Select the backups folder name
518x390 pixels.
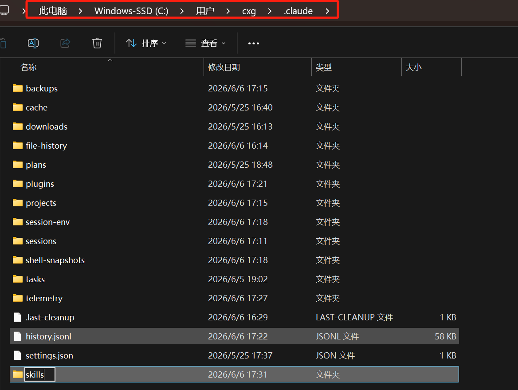tap(42, 89)
